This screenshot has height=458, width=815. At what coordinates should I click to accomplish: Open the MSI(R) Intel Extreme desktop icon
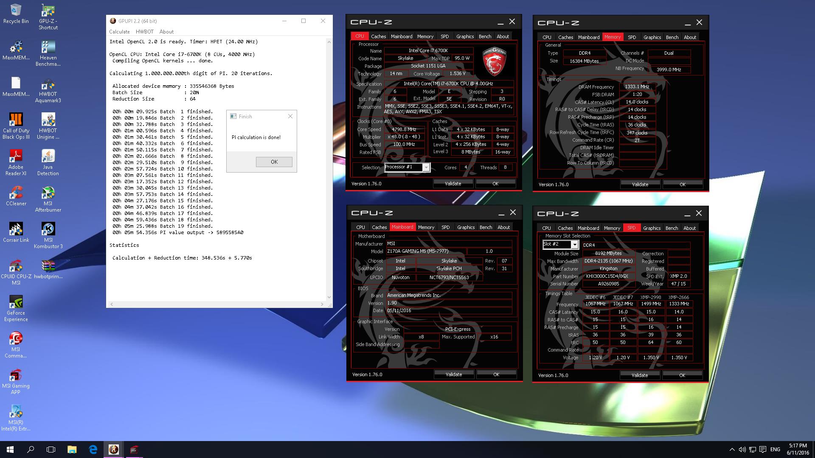(x=16, y=418)
